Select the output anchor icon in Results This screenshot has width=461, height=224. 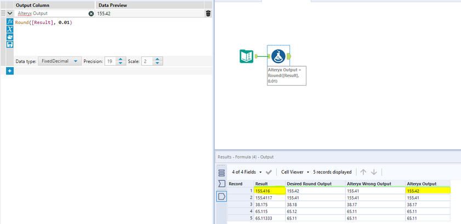[221, 196]
